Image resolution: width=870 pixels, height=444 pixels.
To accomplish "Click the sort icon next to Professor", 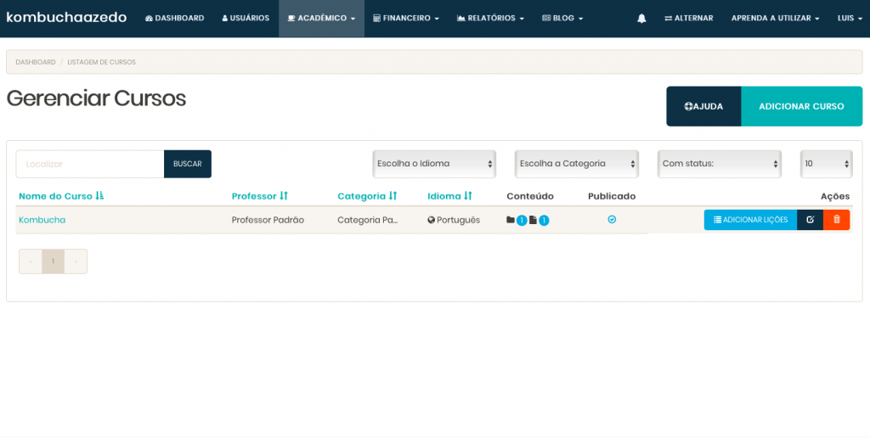I will pos(284,196).
